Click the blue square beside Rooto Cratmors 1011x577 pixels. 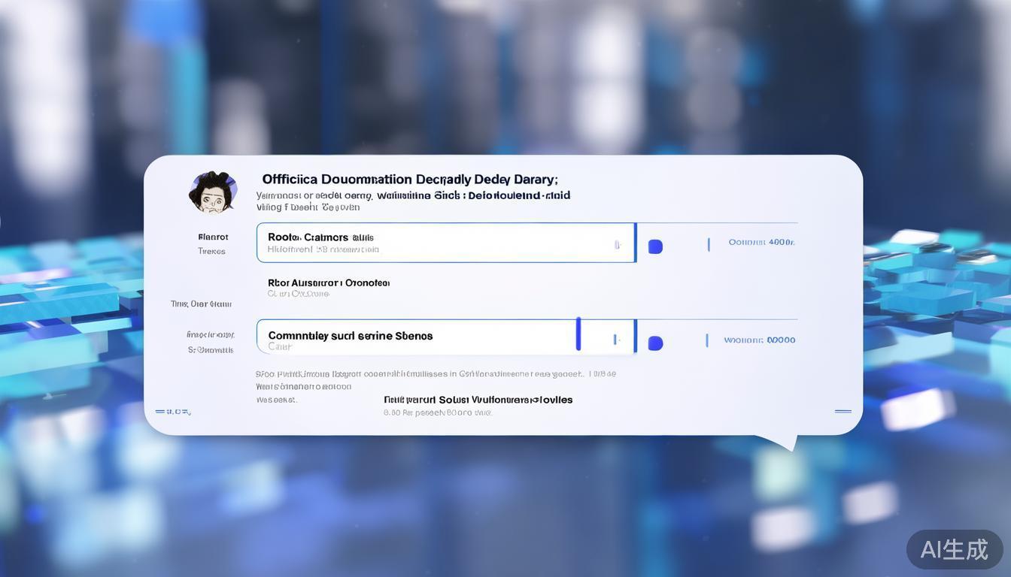pos(655,246)
